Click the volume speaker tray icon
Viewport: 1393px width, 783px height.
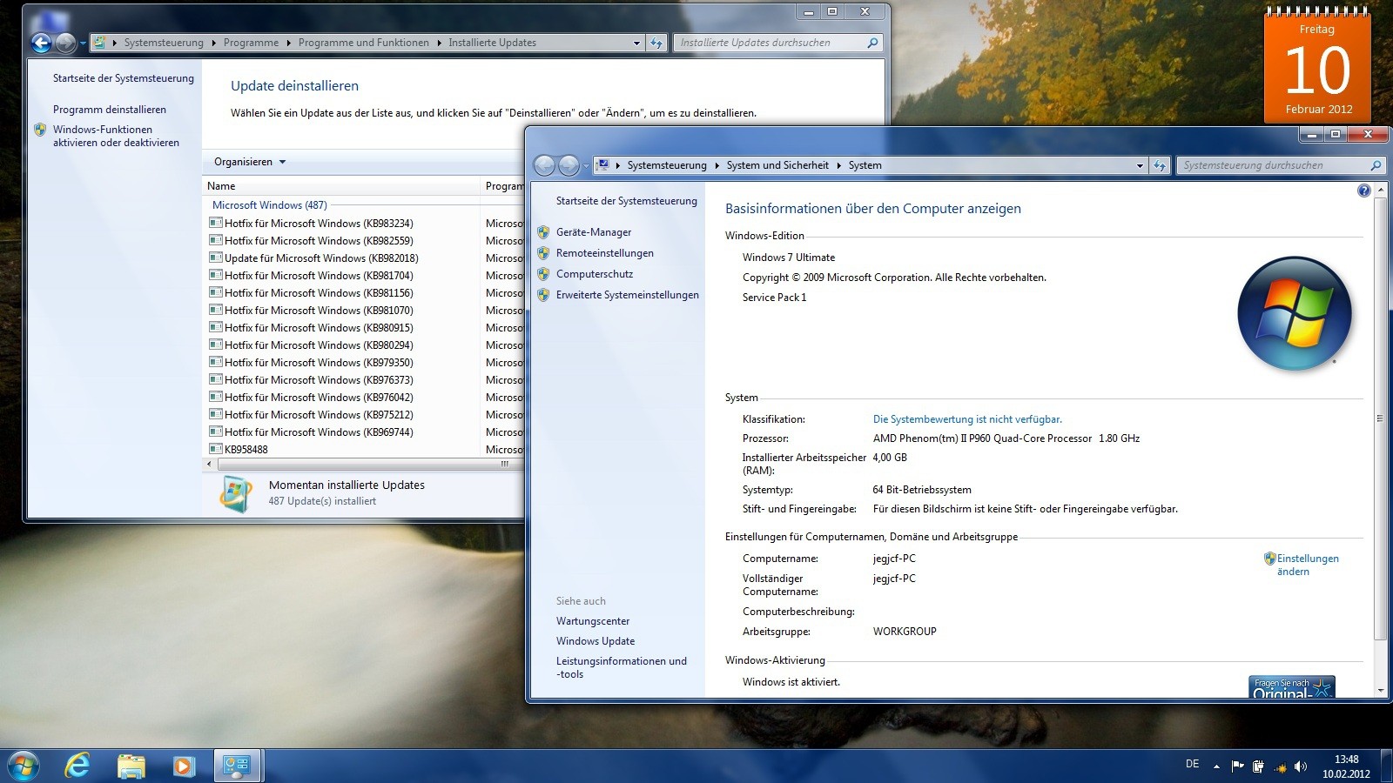(1301, 766)
